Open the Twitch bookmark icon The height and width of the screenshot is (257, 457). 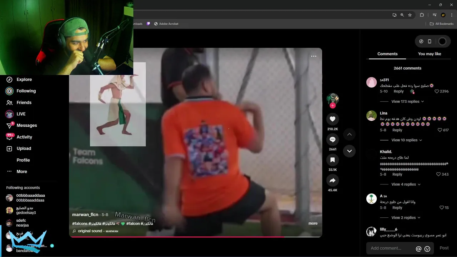tap(149, 24)
